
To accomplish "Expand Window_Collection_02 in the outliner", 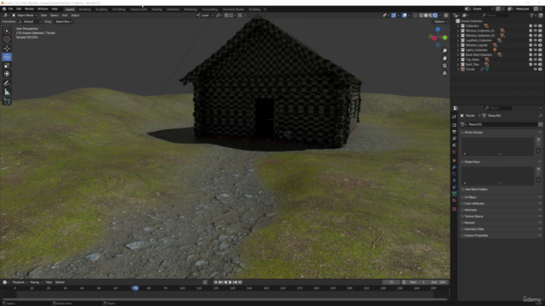I will [x=458, y=36].
